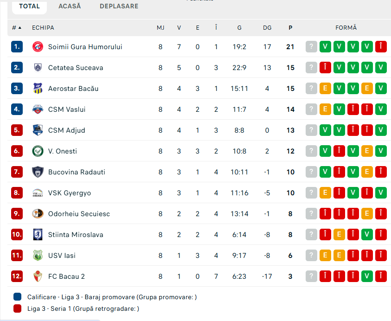Screen dimensions: 391x321
Task: Click the Aerostar Bacău team logo
Action: (x=38, y=89)
